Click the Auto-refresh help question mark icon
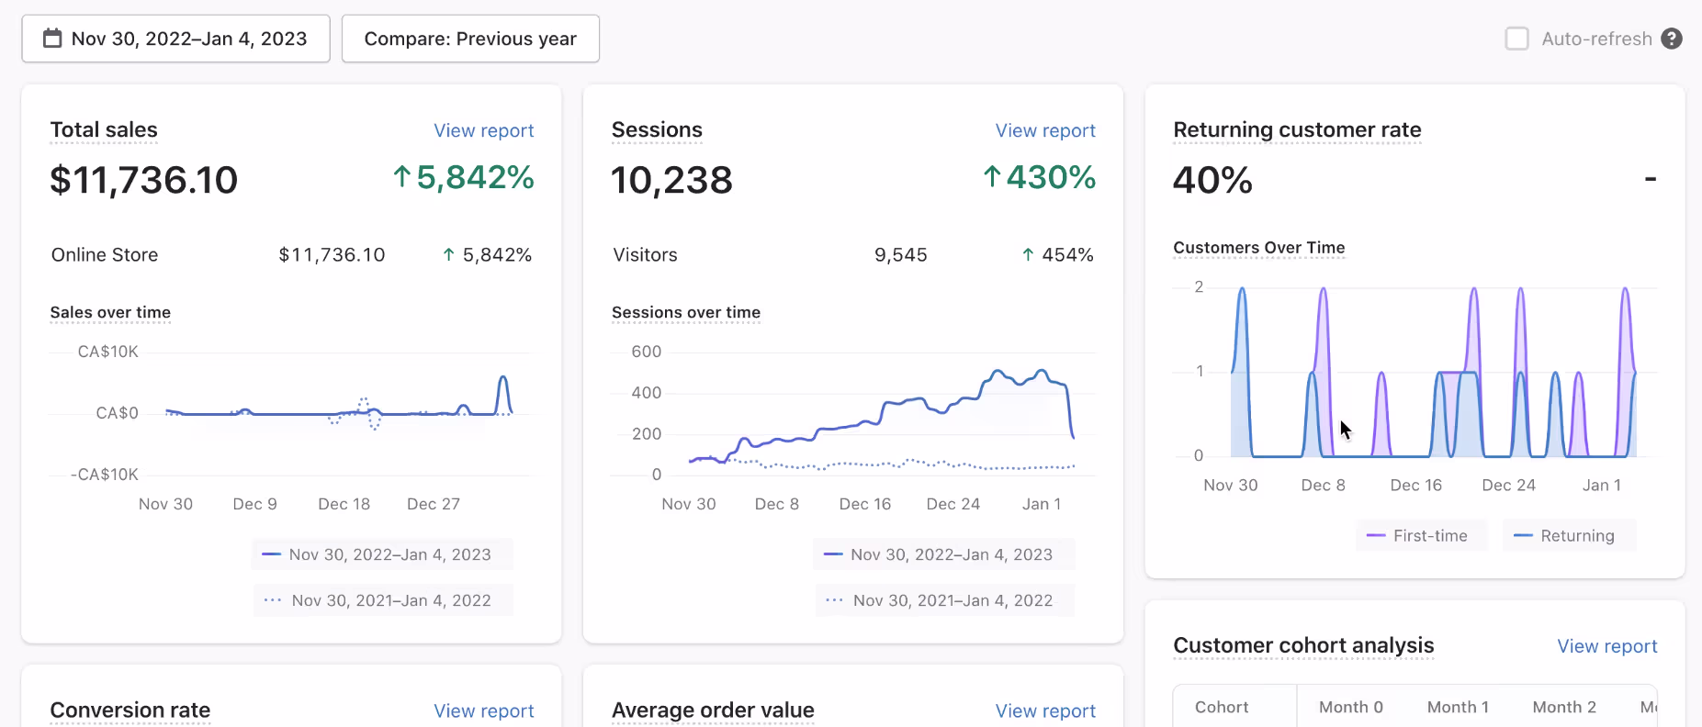This screenshot has width=1702, height=727. (1672, 39)
